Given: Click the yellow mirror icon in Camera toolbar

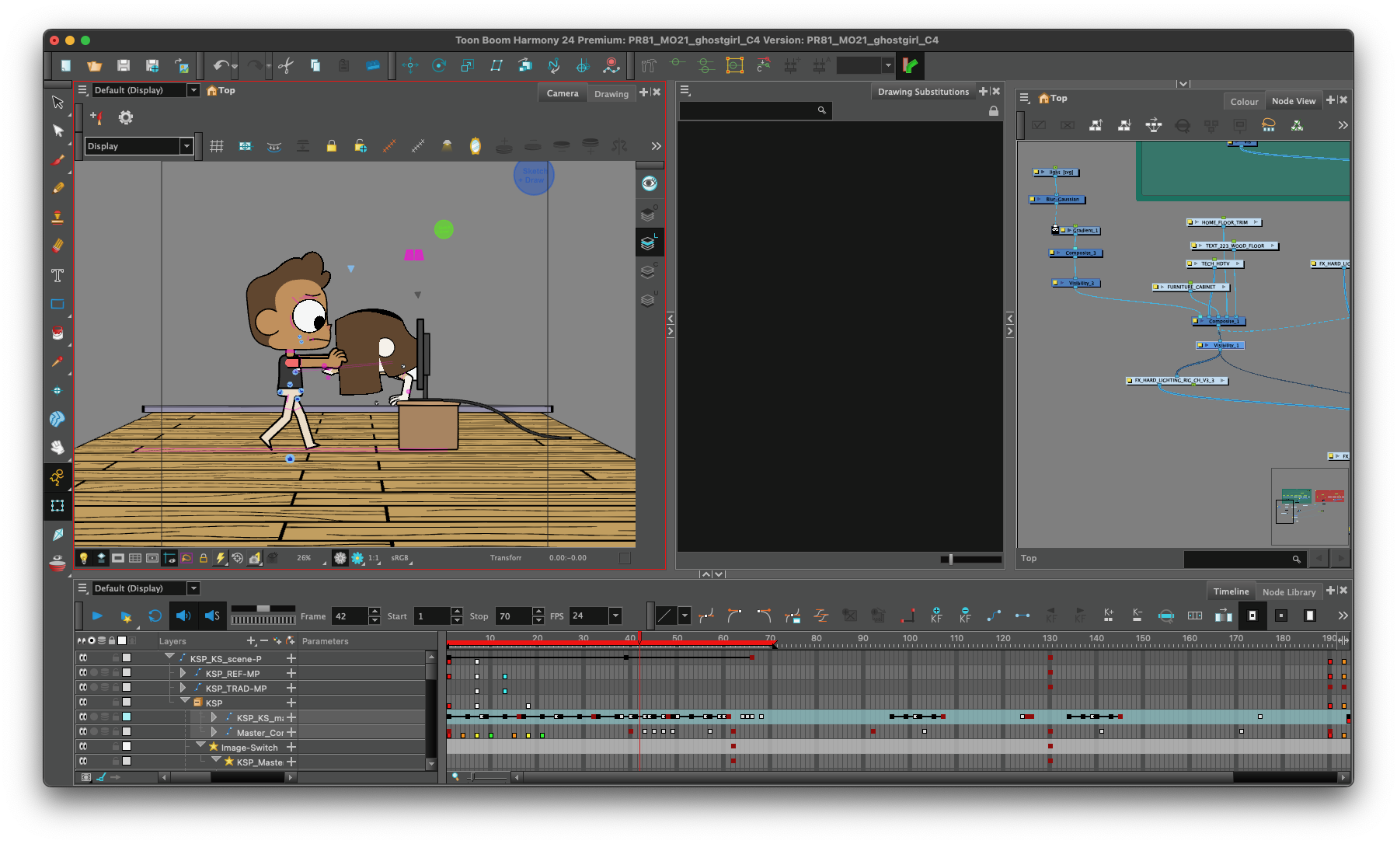Looking at the screenshot, I should click(476, 146).
